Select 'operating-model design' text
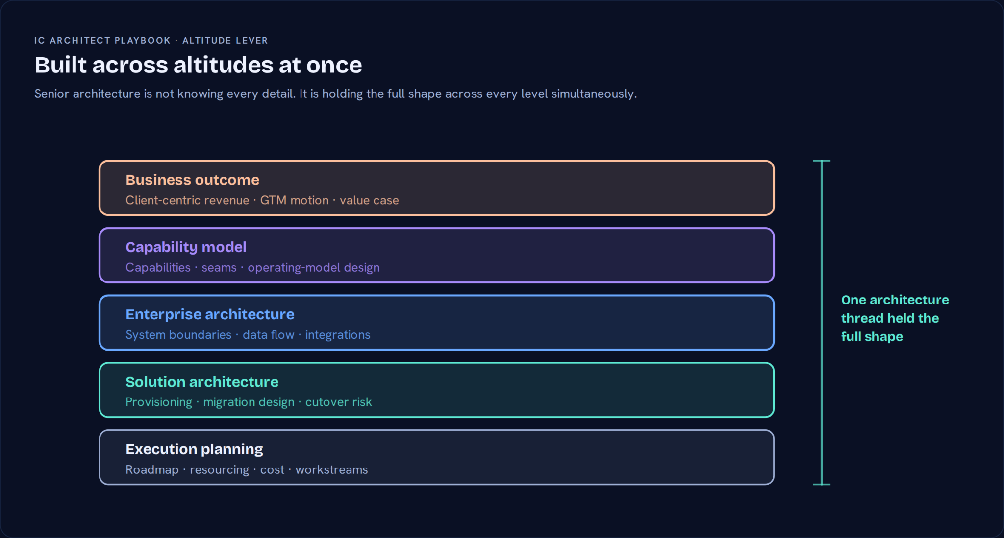Image resolution: width=1004 pixels, height=538 pixels. click(314, 268)
